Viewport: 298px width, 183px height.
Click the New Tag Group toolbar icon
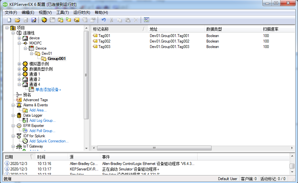tap(61, 20)
